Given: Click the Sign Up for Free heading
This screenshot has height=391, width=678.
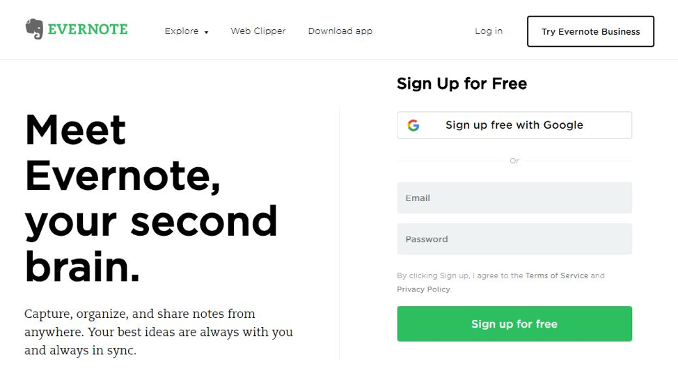Looking at the screenshot, I should [462, 83].
